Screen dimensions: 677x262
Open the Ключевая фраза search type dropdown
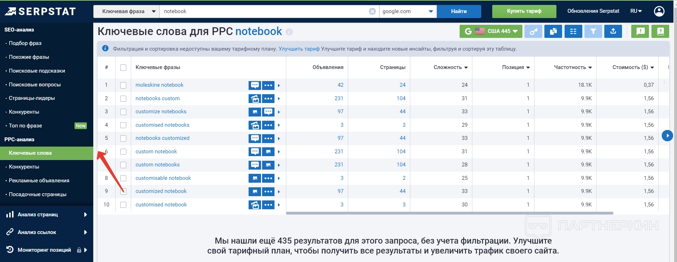tap(126, 11)
